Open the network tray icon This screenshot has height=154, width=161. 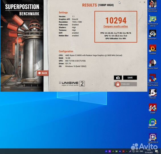pyautogui.click(x=134, y=151)
